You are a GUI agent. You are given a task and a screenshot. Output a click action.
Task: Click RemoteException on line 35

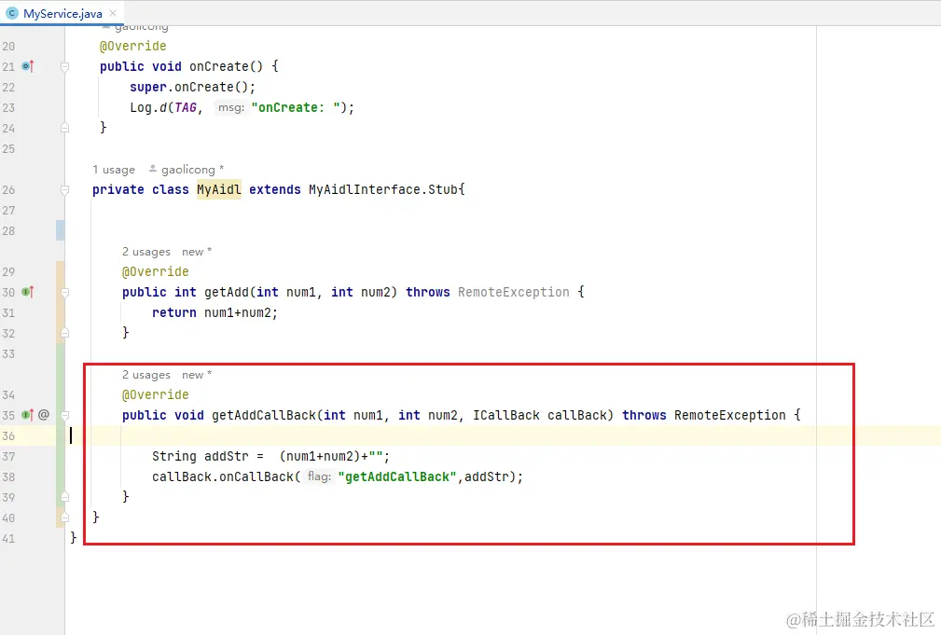729,415
